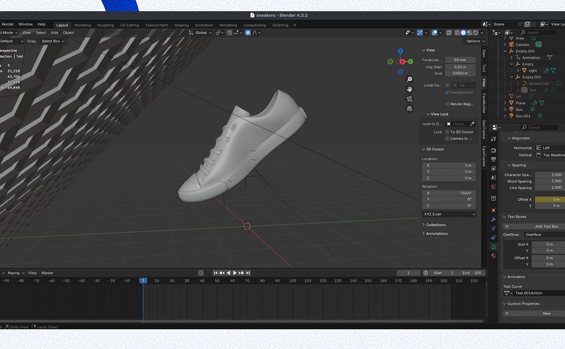The image size is (565, 349).
Task: Toggle viewport overlays icon
Action: (434, 33)
